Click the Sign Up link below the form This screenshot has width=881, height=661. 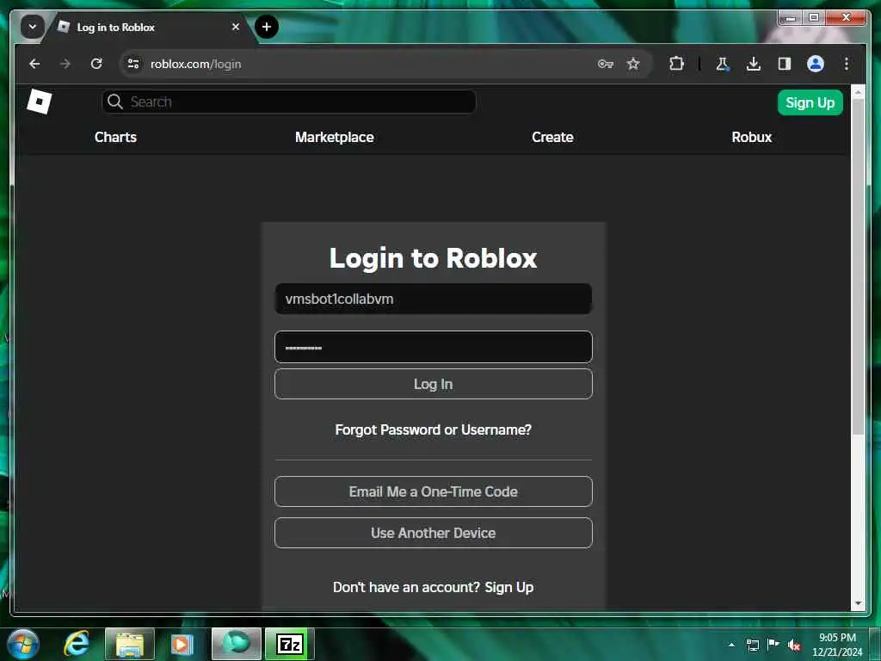[509, 587]
